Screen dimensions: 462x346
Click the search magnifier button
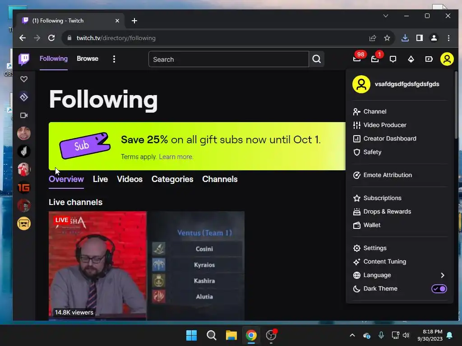[x=317, y=59]
